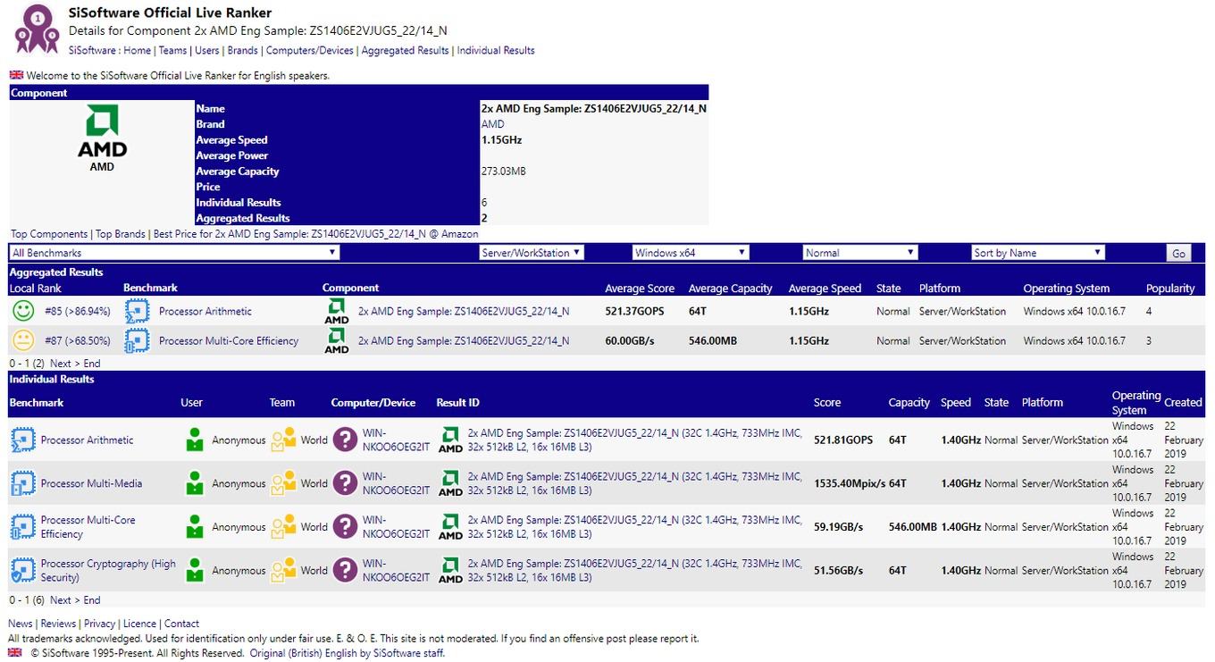
Task: Click the 51.56GB/s score value
Action: click(x=838, y=570)
